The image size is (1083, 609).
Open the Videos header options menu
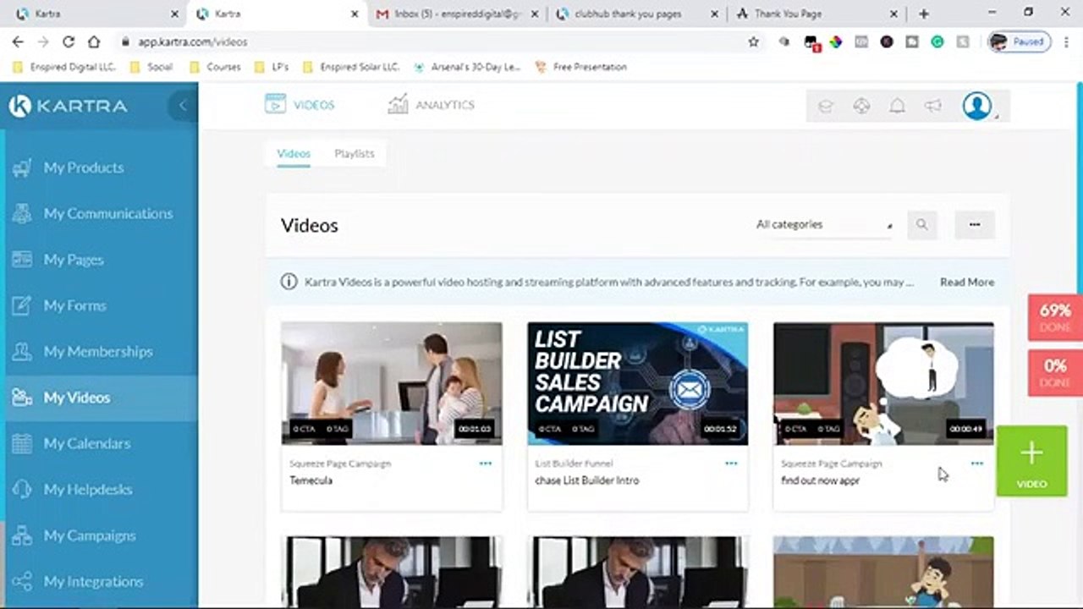[975, 225]
